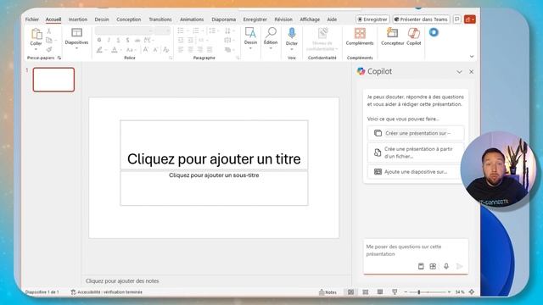This screenshot has height=305, width=543.
Task: Select slide 1 thumbnail
Action: coord(53,80)
